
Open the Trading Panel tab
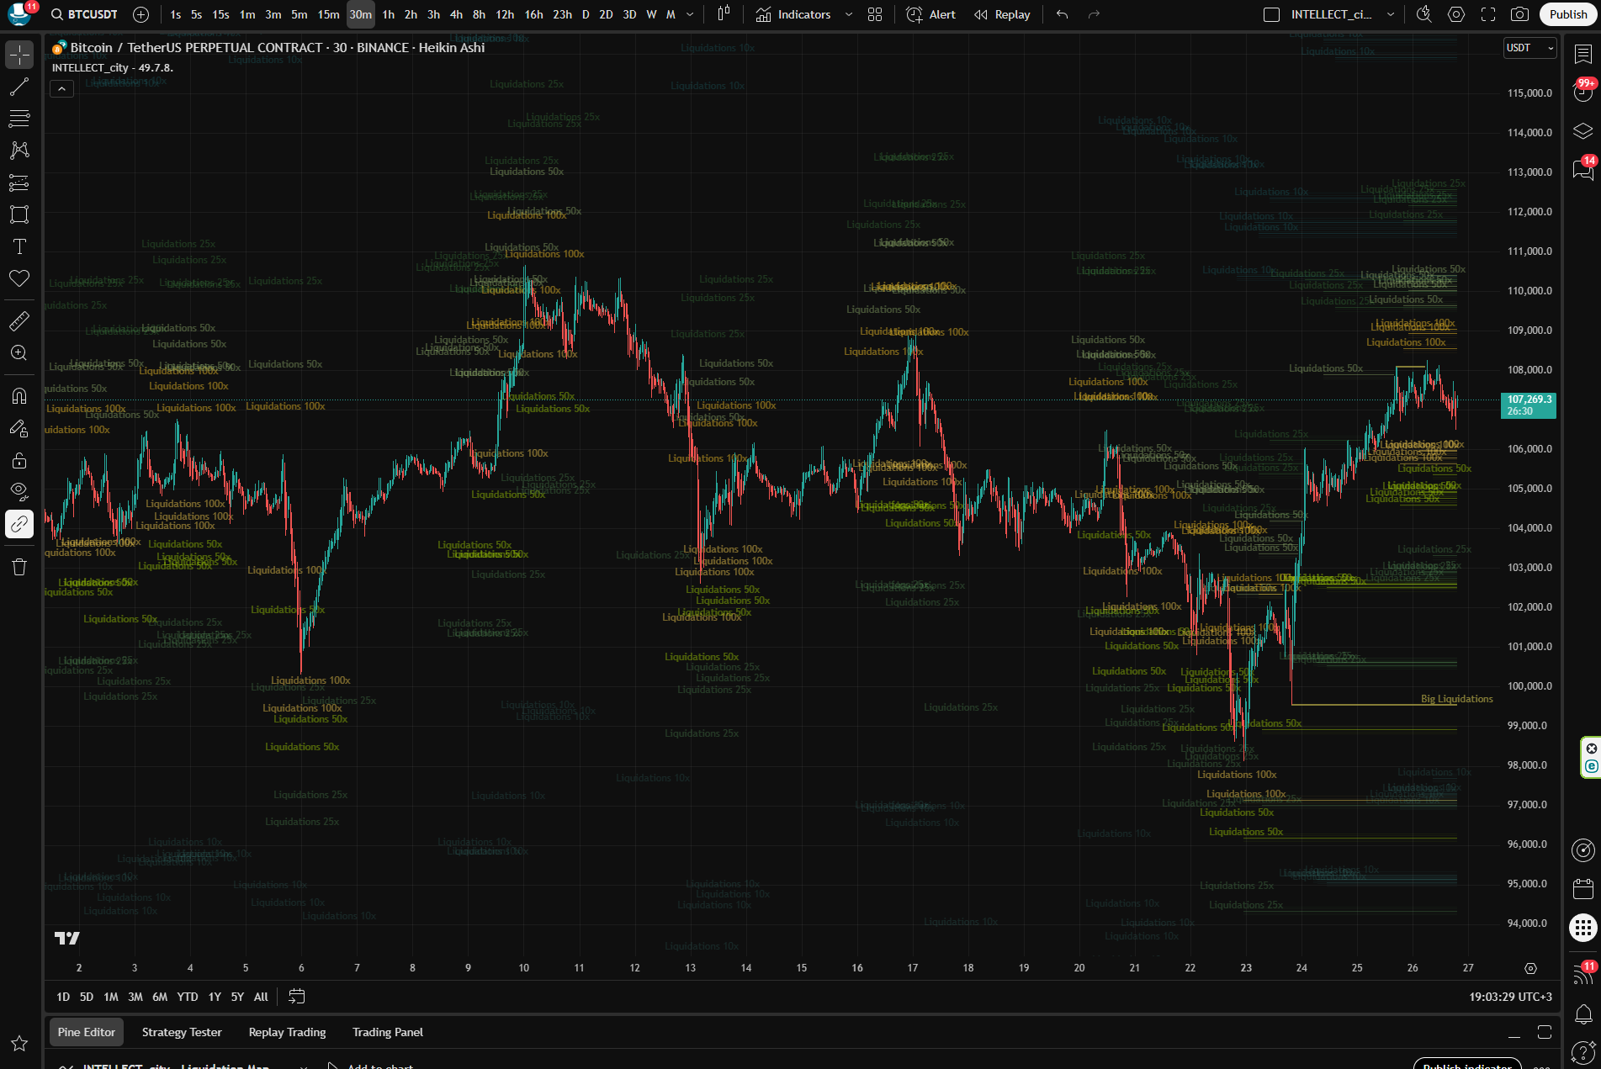[x=387, y=1032]
